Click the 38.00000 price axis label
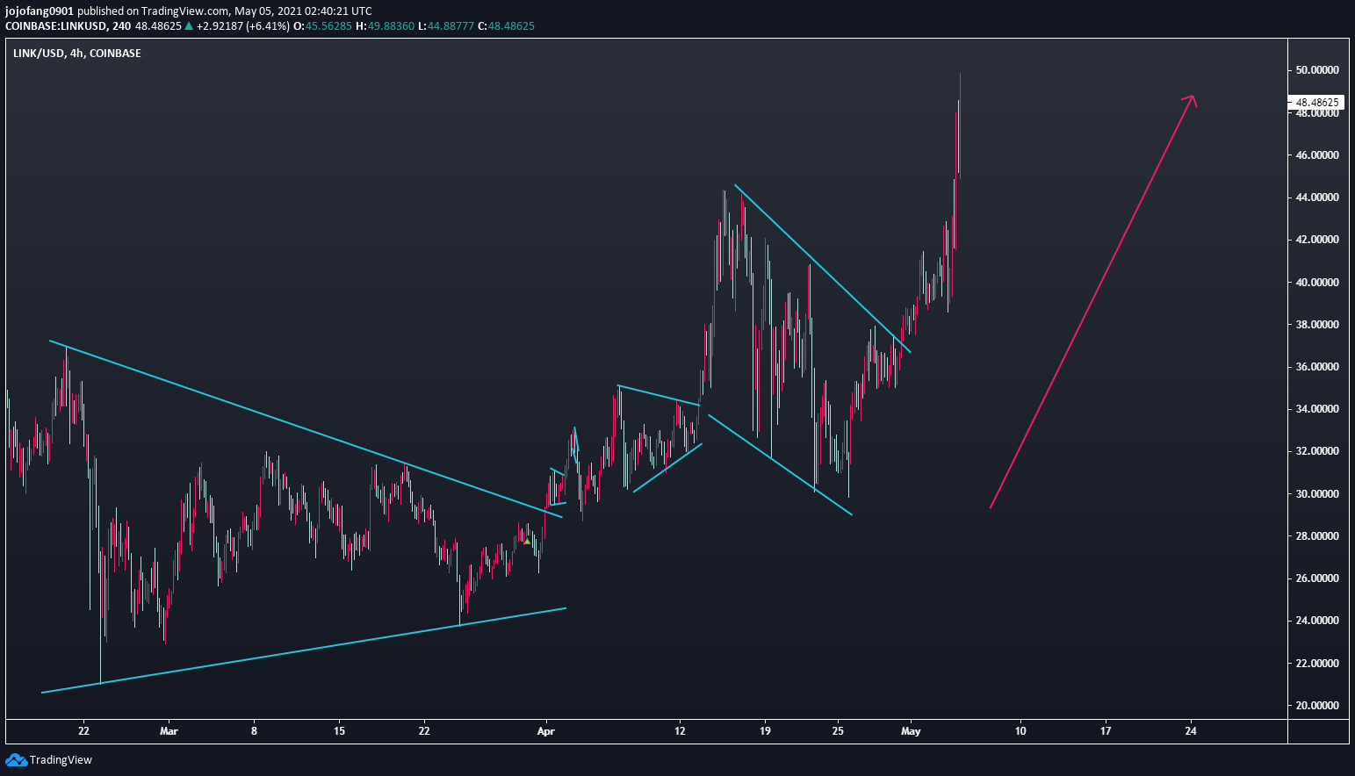The width and height of the screenshot is (1355, 776). click(1317, 325)
